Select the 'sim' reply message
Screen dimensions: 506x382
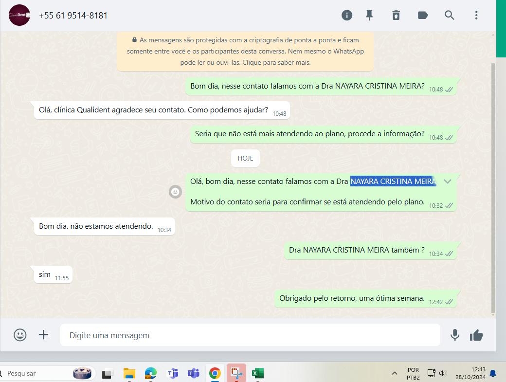pos(53,274)
